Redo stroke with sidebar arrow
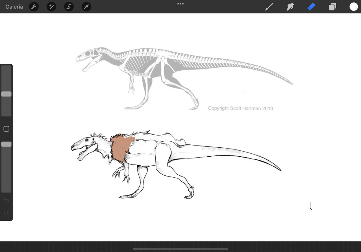The width and height of the screenshot is (361, 252). pyautogui.click(x=6, y=213)
